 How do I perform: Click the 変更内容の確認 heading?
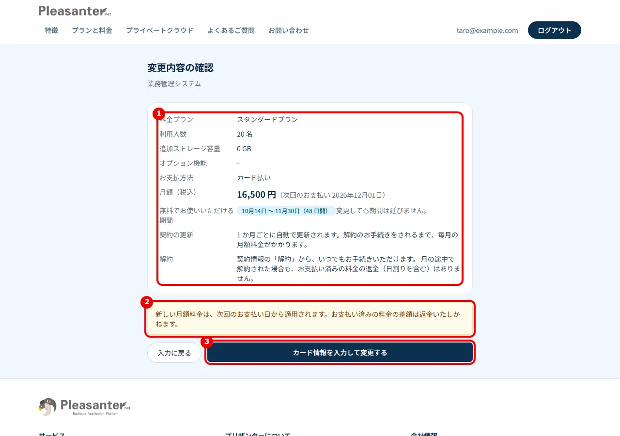click(181, 67)
